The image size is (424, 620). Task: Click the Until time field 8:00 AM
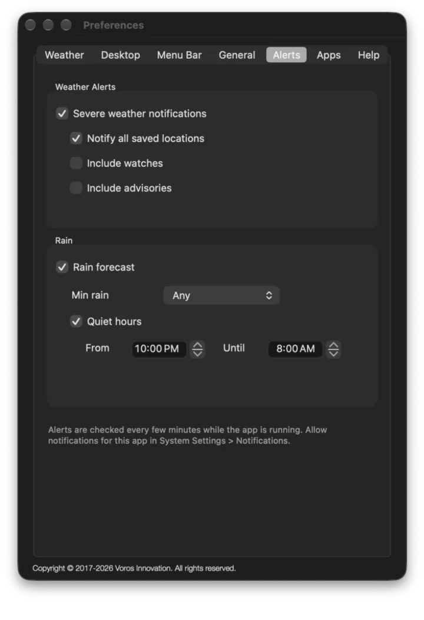[x=296, y=349]
